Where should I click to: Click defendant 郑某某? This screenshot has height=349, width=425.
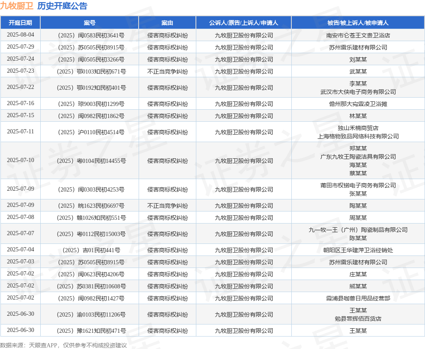[x=358, y=148]
